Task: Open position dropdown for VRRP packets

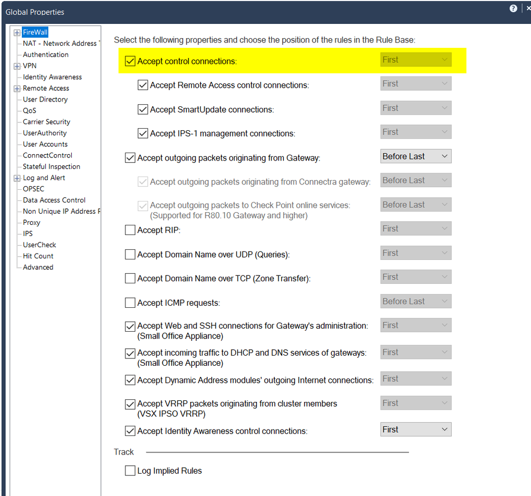Action: click(416, 403)
